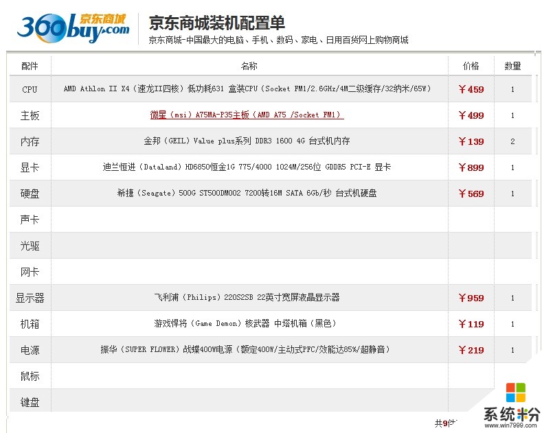Select the 机箱 row label
Image resolution: width=542 pixels, height=433 pixels.
click(x=30, y=324)
